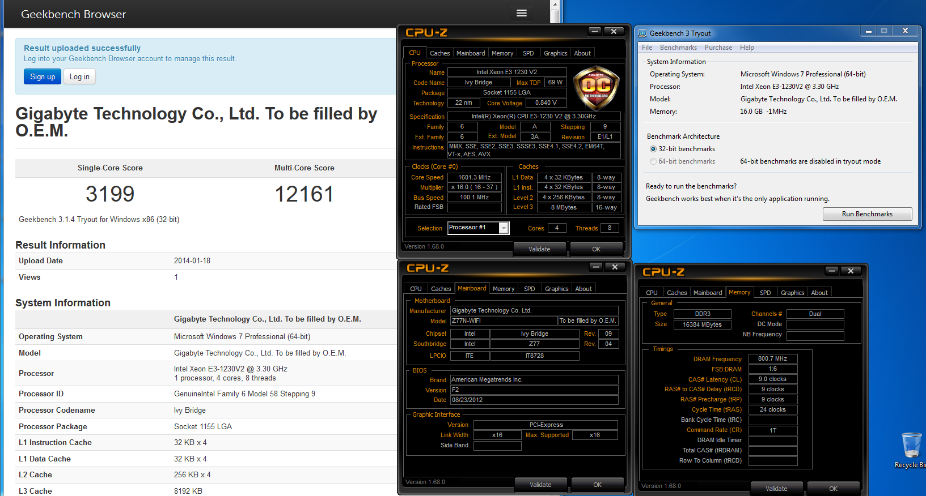
Task: Open Mainboard tab in the Memory CPU-Z window
Action: click(708, 293)
